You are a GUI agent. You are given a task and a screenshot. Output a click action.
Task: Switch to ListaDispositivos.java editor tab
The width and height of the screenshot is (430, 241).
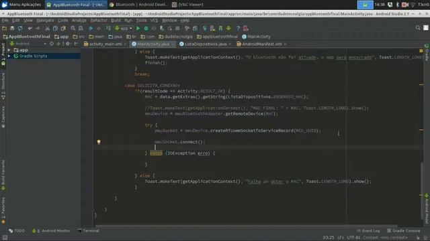click(206, 44)
